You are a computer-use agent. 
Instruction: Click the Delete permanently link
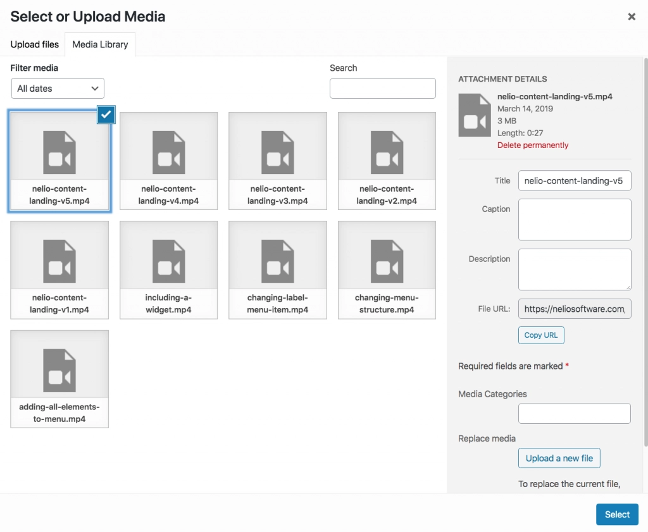[533, 145]
